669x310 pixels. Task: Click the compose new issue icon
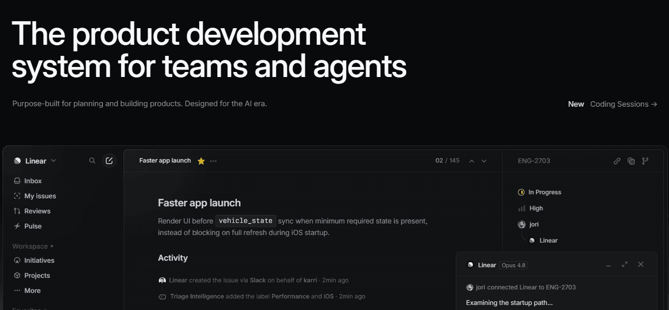pyautogui.click(x=109, y=161)
